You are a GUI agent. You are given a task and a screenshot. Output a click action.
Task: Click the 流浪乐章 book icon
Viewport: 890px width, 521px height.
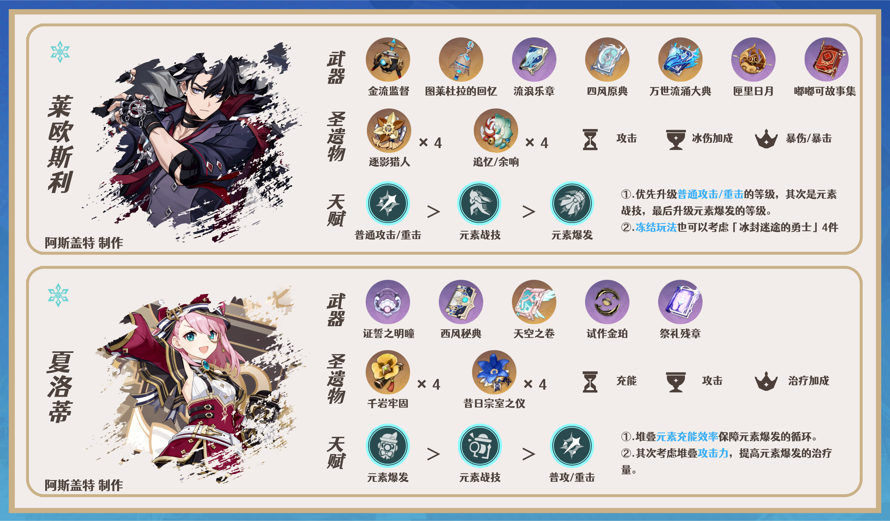534,59
